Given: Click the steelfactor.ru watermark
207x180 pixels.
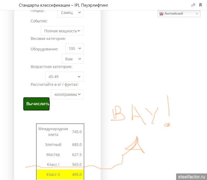Looking at the screenshot, I should click(192, 177).
